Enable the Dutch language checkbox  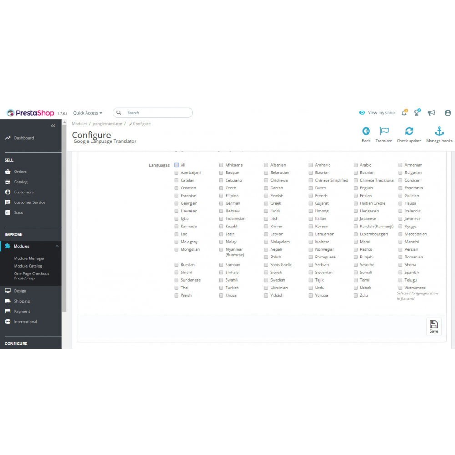311,188
